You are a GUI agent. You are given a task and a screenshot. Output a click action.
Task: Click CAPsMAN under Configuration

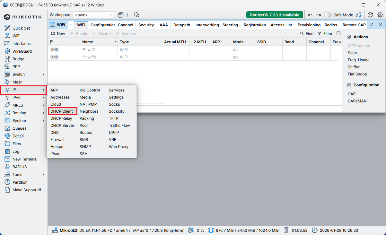[x=357, y=101]
